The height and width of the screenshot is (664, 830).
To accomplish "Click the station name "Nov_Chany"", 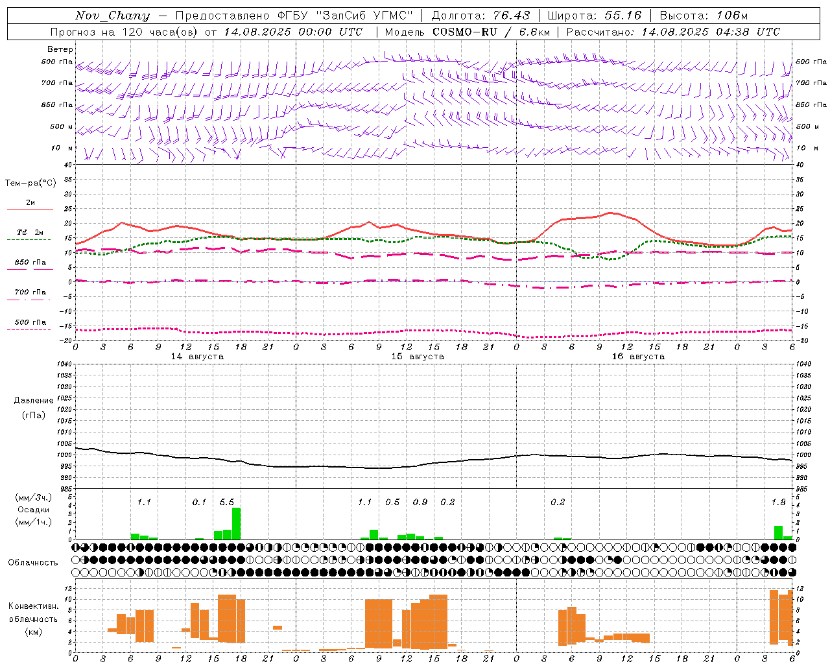I will pos(112,16).
